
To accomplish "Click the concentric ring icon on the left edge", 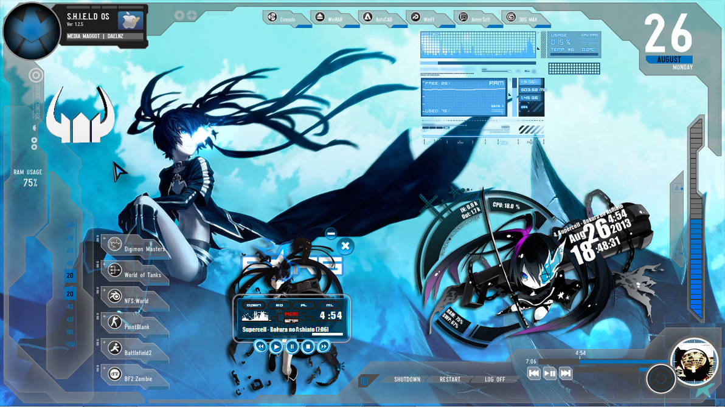I will [x=36, y=75].
